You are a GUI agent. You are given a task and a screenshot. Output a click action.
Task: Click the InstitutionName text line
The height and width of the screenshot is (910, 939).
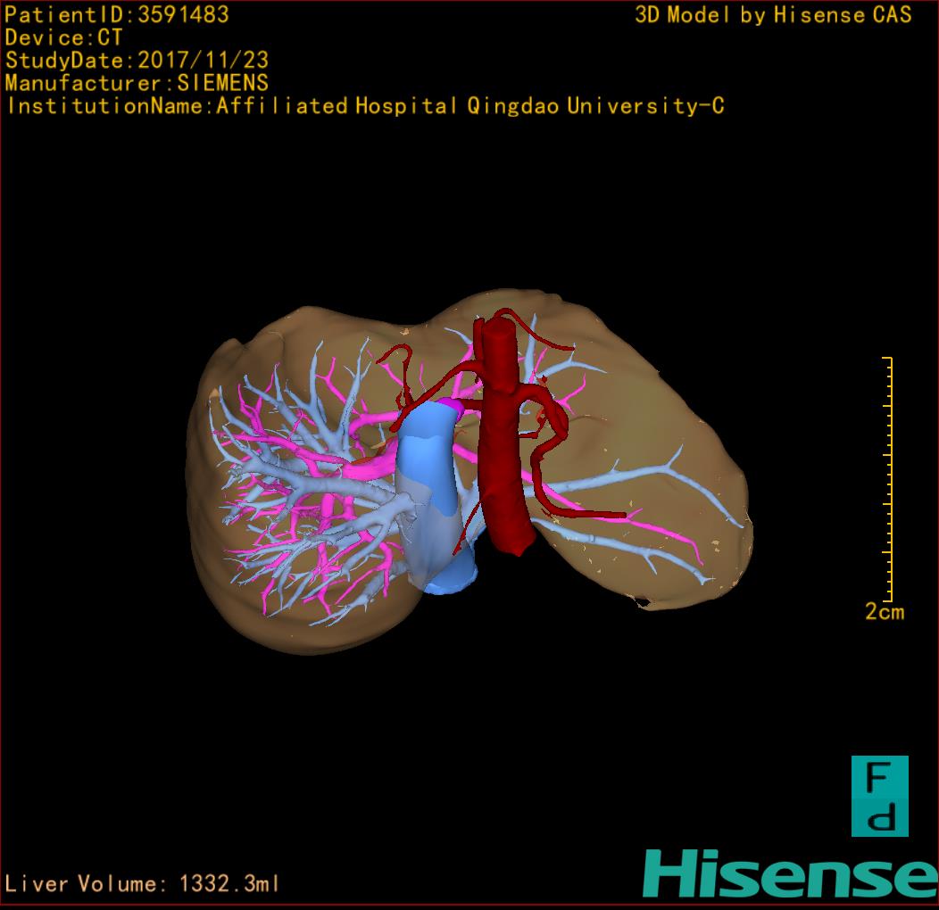(364, 106)
